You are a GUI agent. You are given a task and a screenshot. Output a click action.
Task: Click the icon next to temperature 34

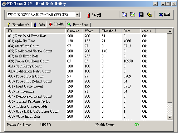(x=99, y=15)
